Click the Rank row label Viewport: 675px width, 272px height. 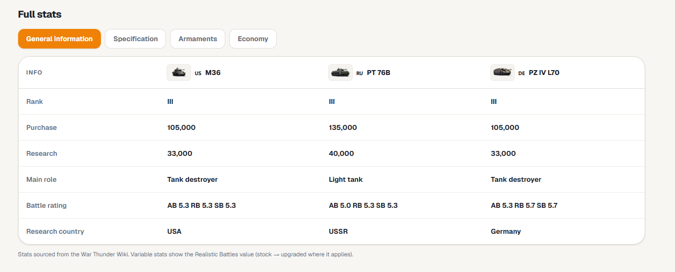point(35,101)
